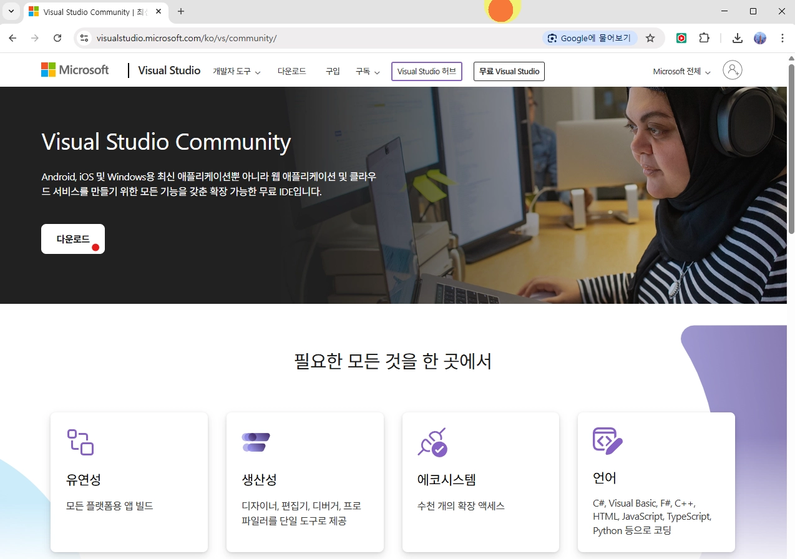The height and width of the screenshot is (559, 795).
Task: Click the browser back arrow
Action: point(12,38)
